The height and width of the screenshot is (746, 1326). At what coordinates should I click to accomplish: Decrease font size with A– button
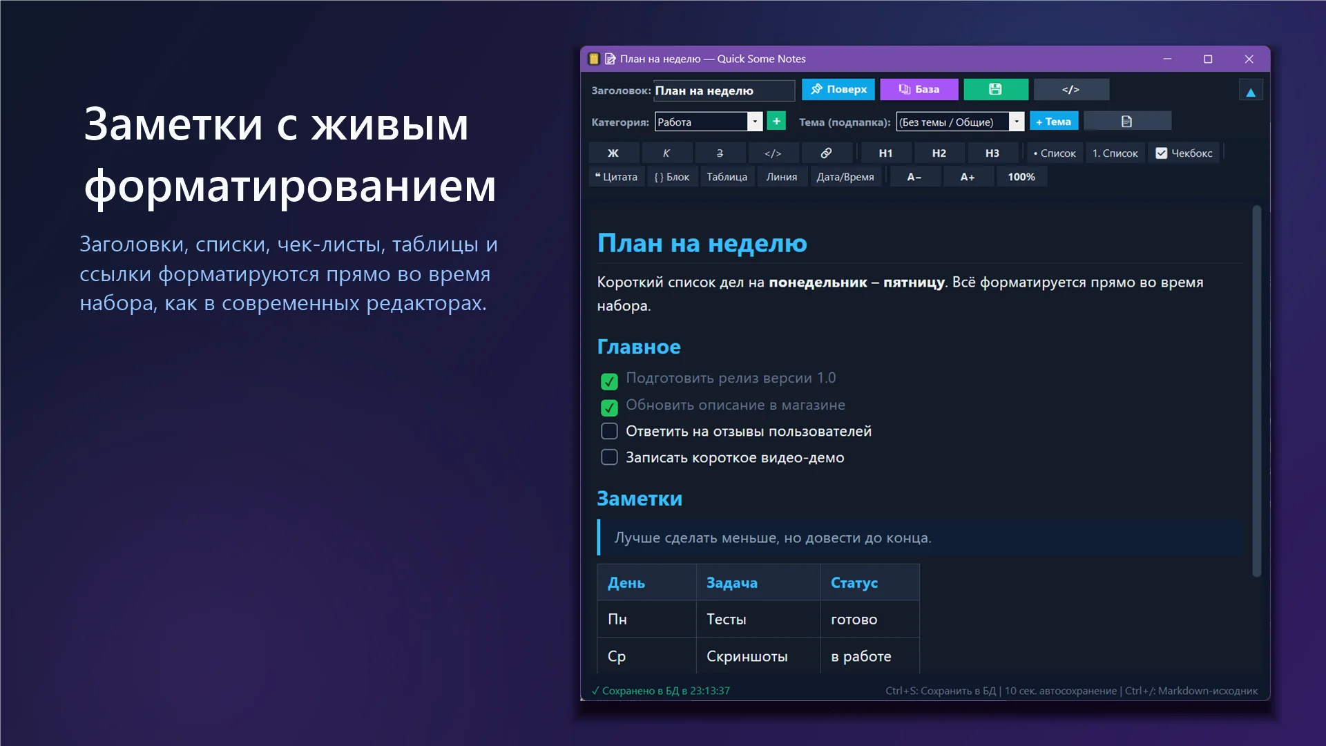click(x=914, y=177)
